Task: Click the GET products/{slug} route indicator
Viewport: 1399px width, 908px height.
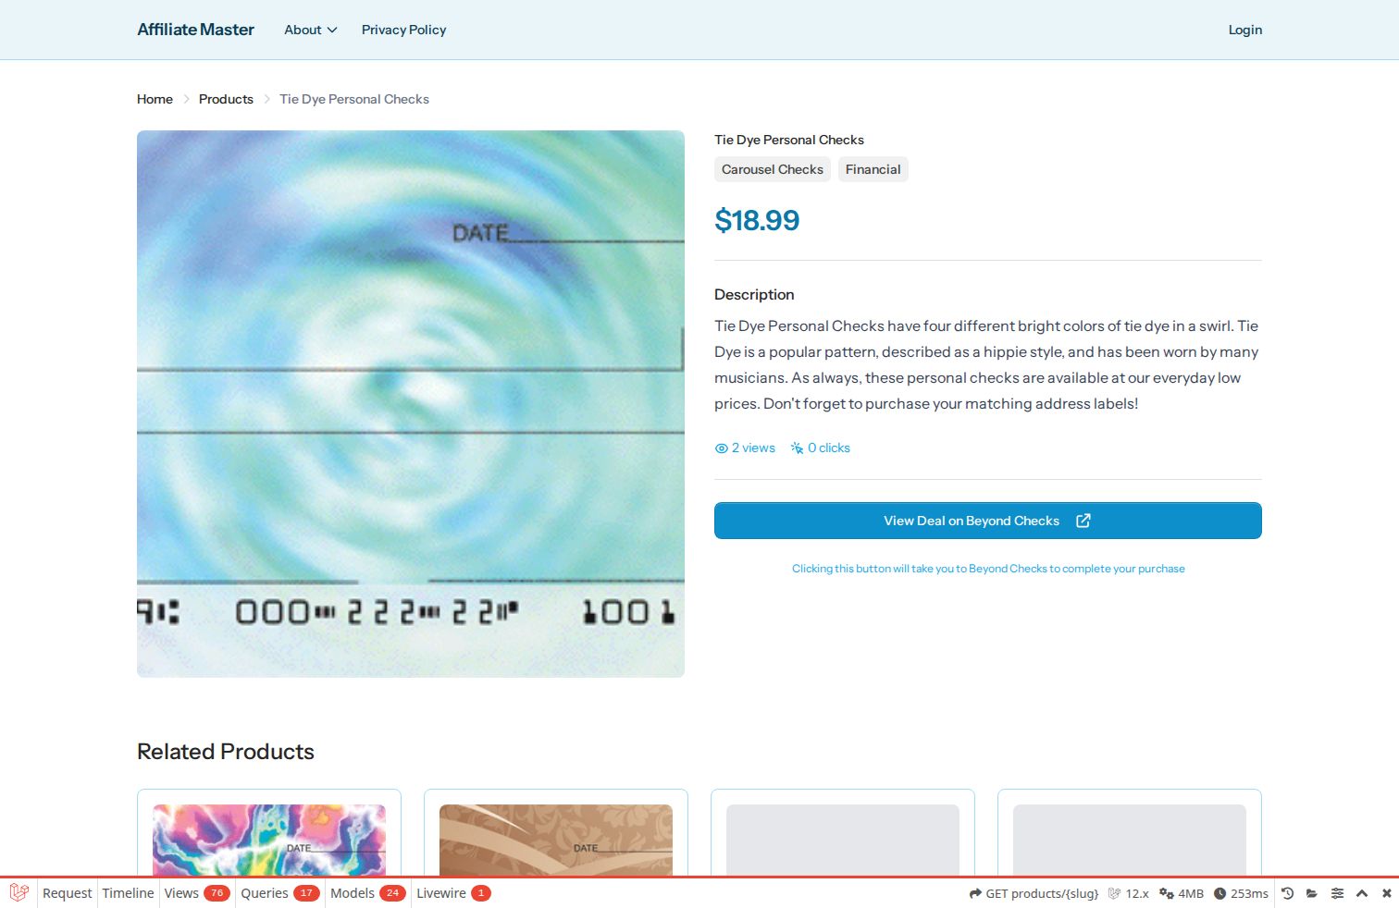Action: 1034,893
